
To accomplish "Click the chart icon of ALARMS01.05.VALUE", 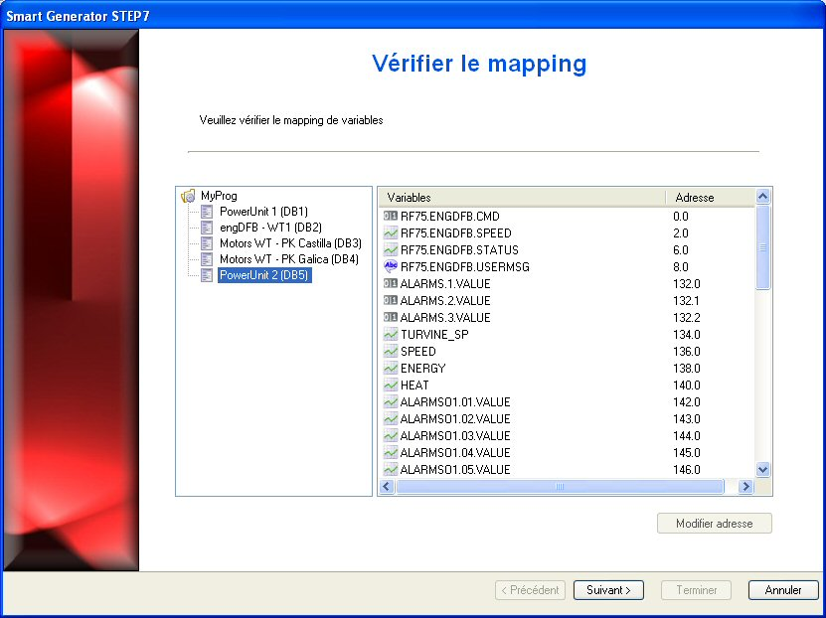I will (391, 469).
